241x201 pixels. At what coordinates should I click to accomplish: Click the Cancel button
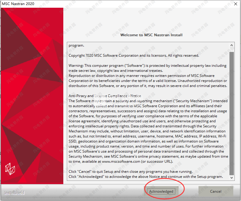coord(216,191)
